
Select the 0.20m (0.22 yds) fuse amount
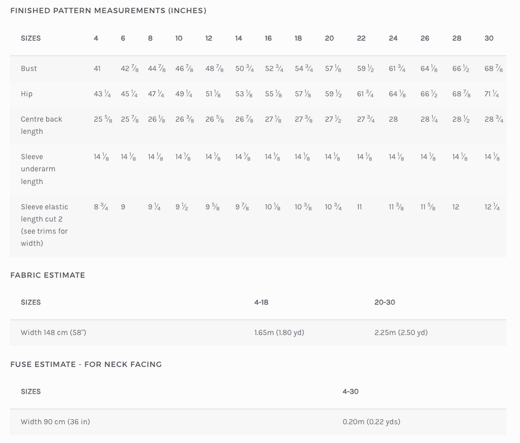tap(371, 422)
